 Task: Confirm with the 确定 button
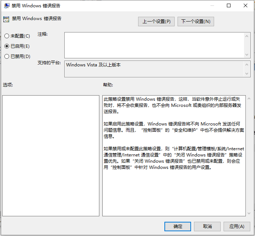[178, 227]
